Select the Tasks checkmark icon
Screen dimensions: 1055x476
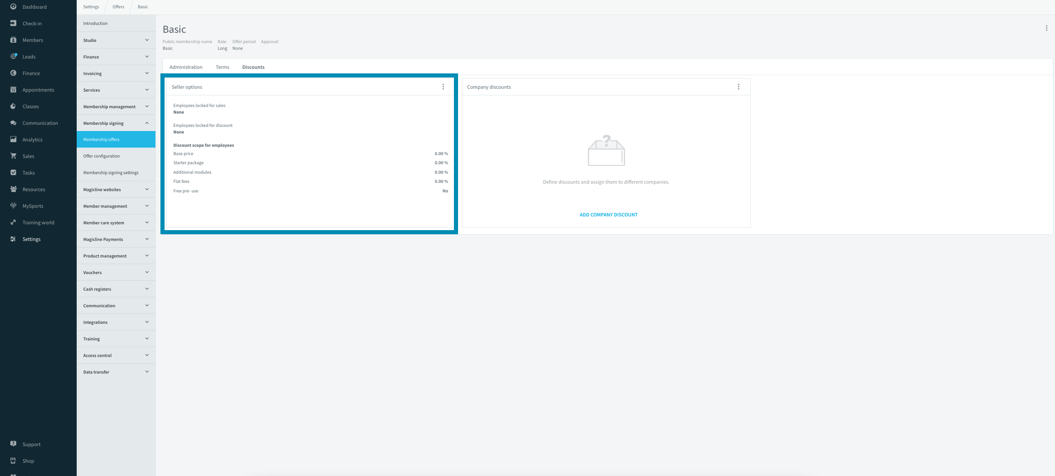13,172
